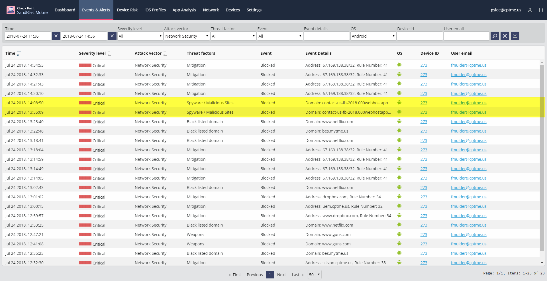Go to Last page
The image size is (547, 281).
pos(298,275)
